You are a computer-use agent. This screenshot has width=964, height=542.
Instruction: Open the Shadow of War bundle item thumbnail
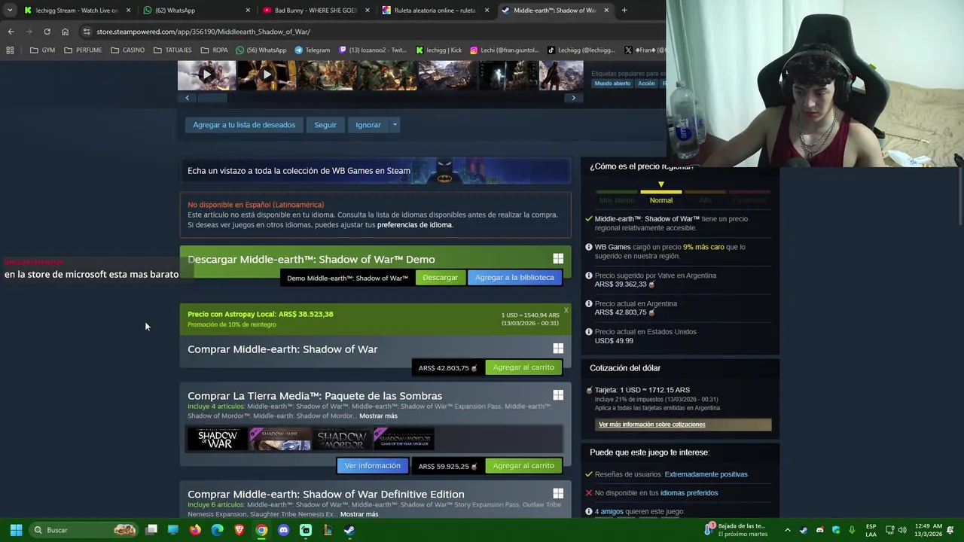217,440
